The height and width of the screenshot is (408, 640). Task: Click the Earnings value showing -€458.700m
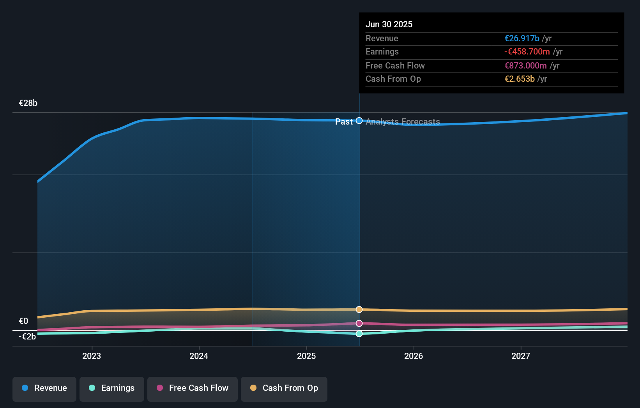coord(527,51)
